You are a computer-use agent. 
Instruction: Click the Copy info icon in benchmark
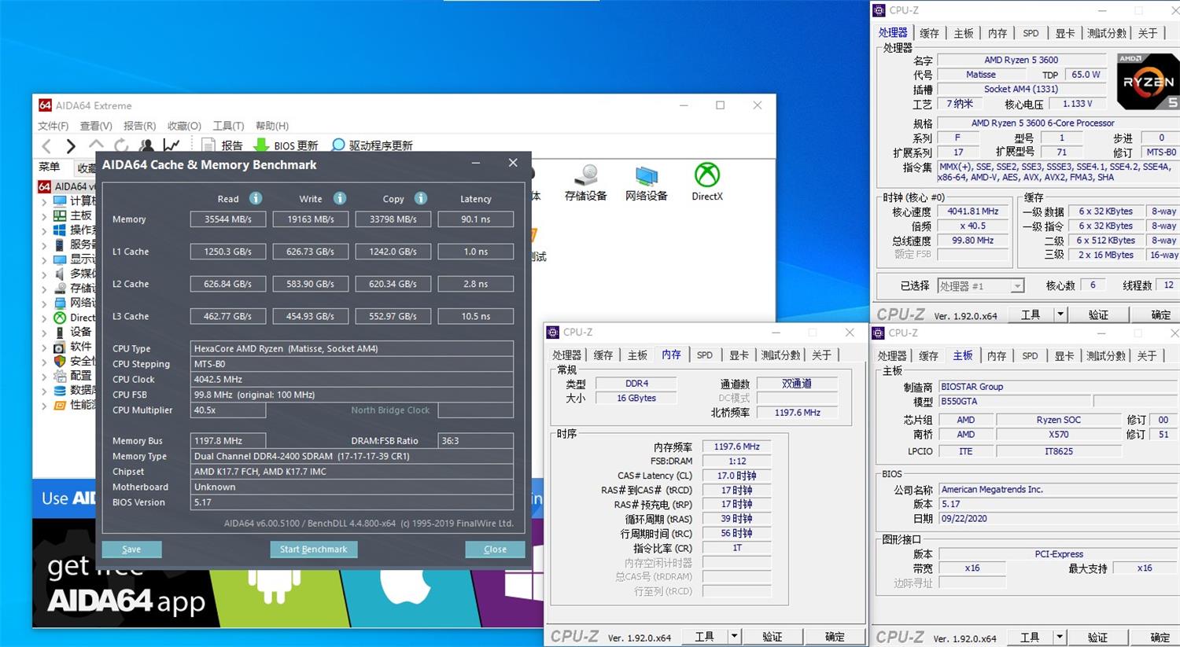[421, 198]
